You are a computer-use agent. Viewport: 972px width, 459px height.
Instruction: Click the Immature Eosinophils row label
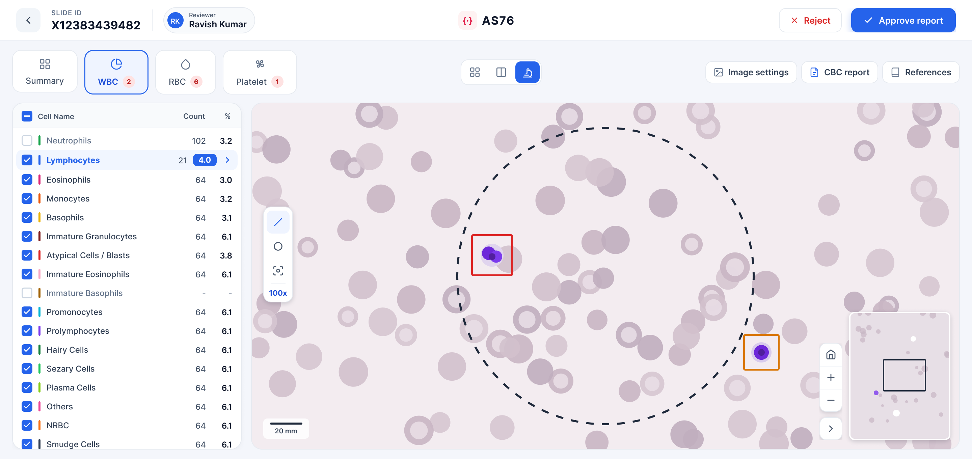click(88, 274)
